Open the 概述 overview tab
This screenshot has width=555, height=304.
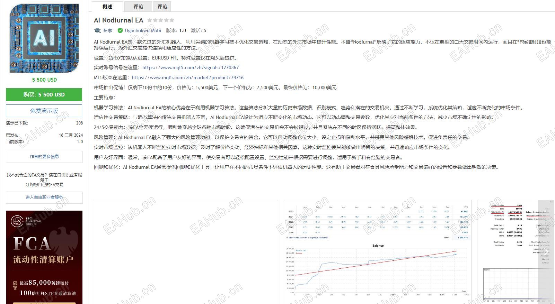pyautogui.click(x=107, y=7)
